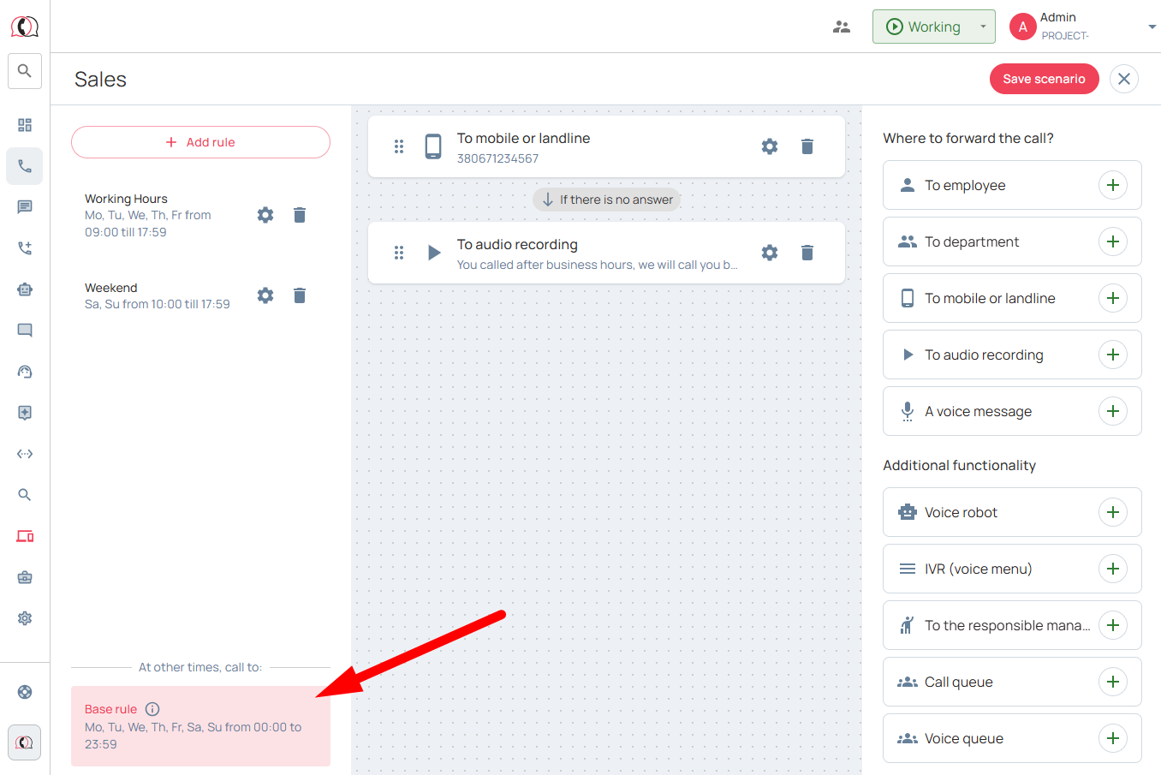Open the settings gear in left sidebar

pos(25,618)
